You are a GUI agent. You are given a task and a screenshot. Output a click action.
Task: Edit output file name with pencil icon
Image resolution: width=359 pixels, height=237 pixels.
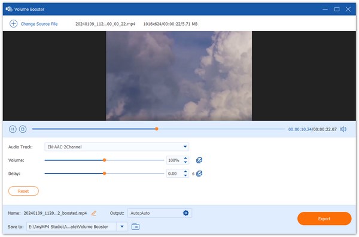pyautogui.click(x=94, y=213)
